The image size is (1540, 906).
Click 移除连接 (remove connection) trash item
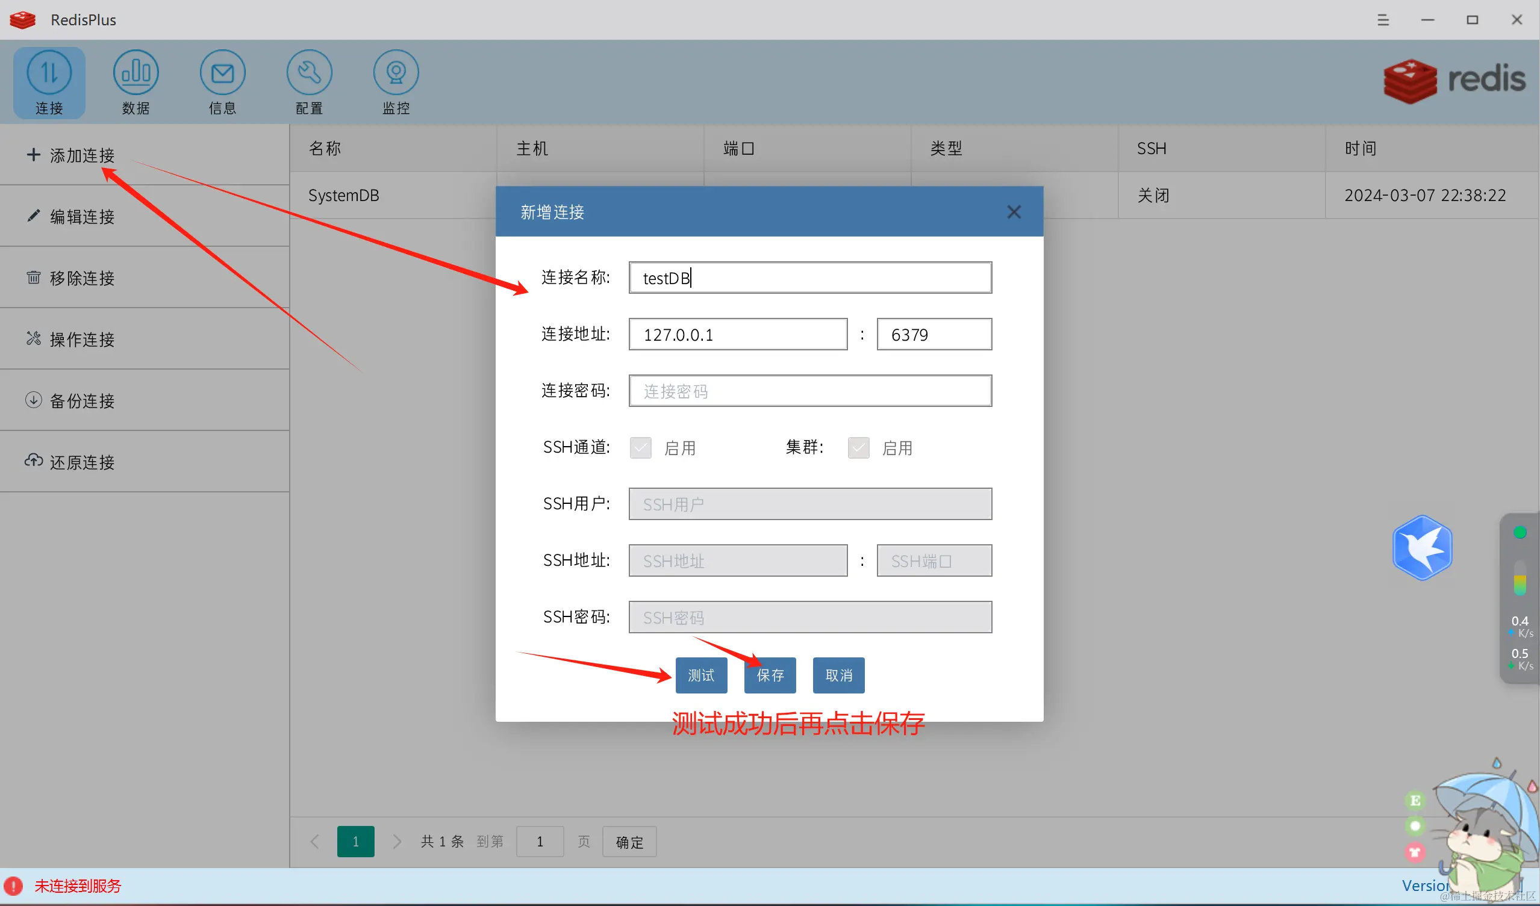[82, 278]
